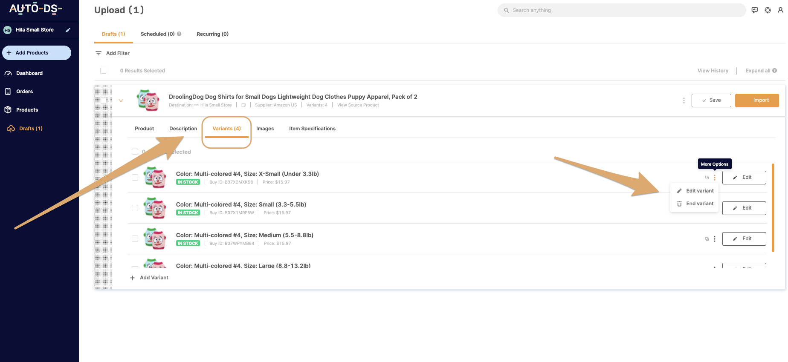Screen dimensions: 788x362
Task: Click the DroolingDog product thumbnail
Action: [148, 101]
